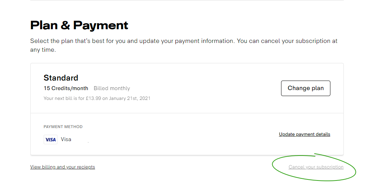379x190 pixels.
Task: Click the Change plan button
Action: point(305,88)
